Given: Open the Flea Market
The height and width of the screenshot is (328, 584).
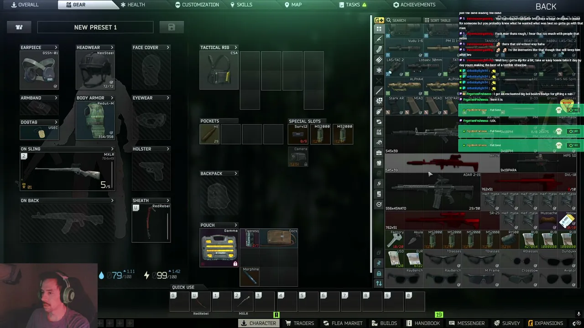Looking at the screenshot, I should coord(343,323).
